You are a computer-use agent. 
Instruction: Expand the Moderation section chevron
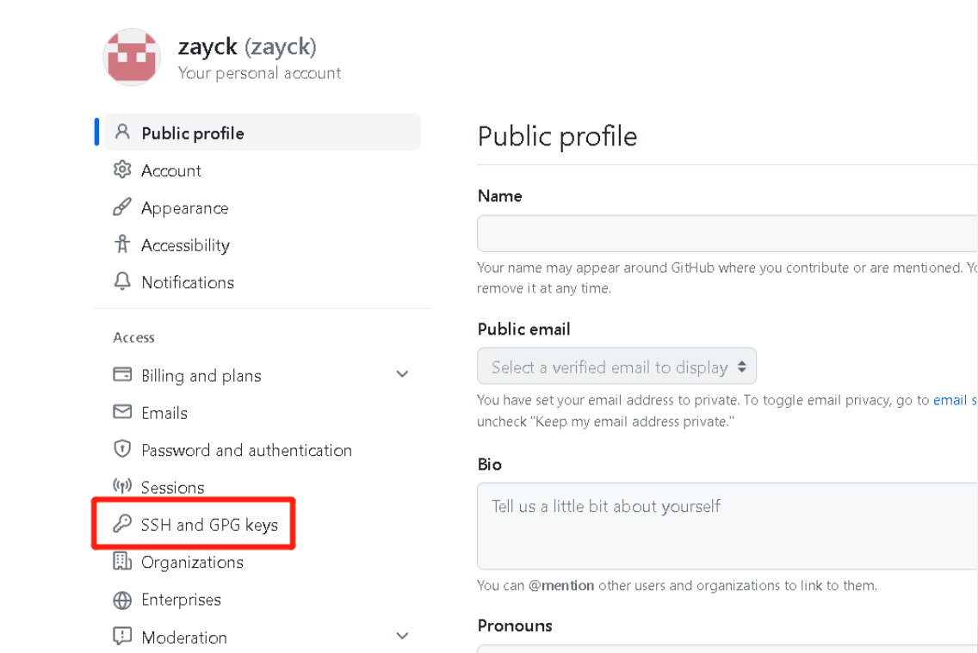coord(402,636)
